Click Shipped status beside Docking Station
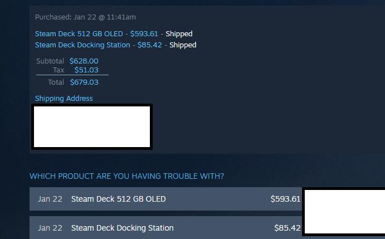Screen dimensions: 385x239 [183, 45]
